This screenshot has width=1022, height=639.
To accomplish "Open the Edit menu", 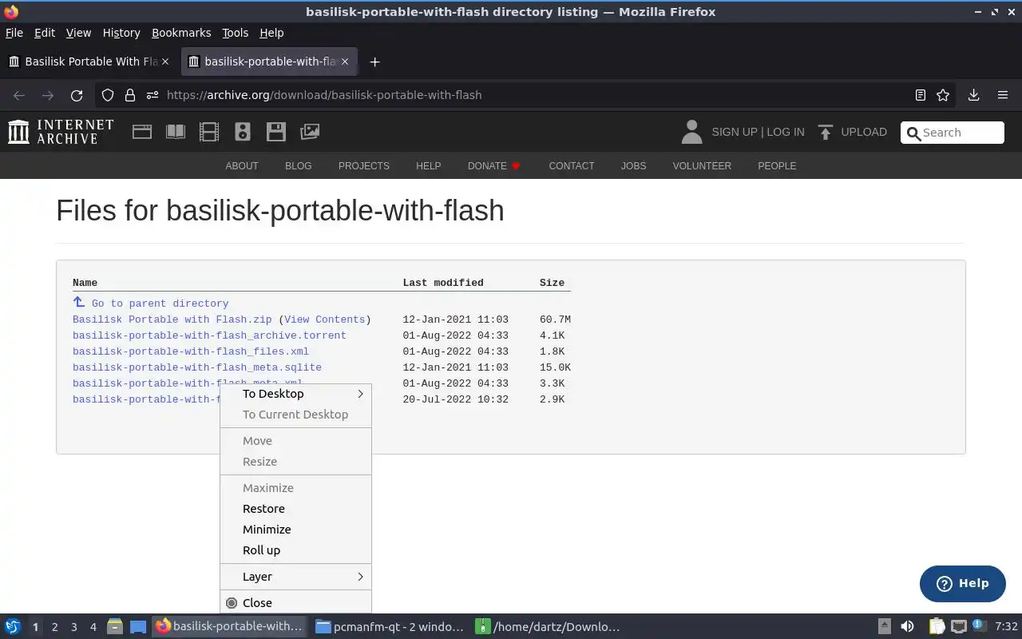I will click(45, 33).
